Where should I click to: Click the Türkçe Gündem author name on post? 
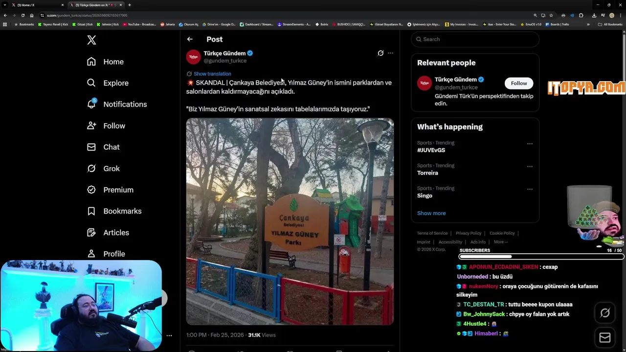[x=224, y=53]
